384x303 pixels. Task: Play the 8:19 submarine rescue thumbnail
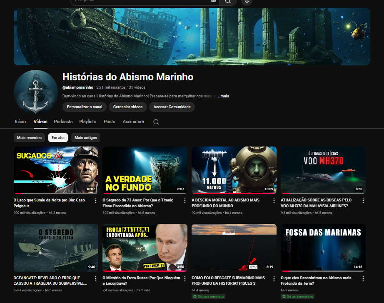[x=234, y=248]
